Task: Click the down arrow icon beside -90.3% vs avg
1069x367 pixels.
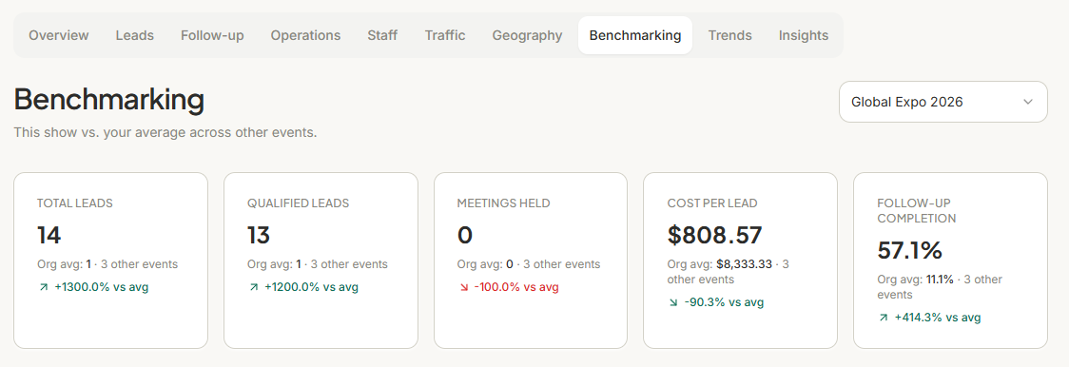Action: 673,302
